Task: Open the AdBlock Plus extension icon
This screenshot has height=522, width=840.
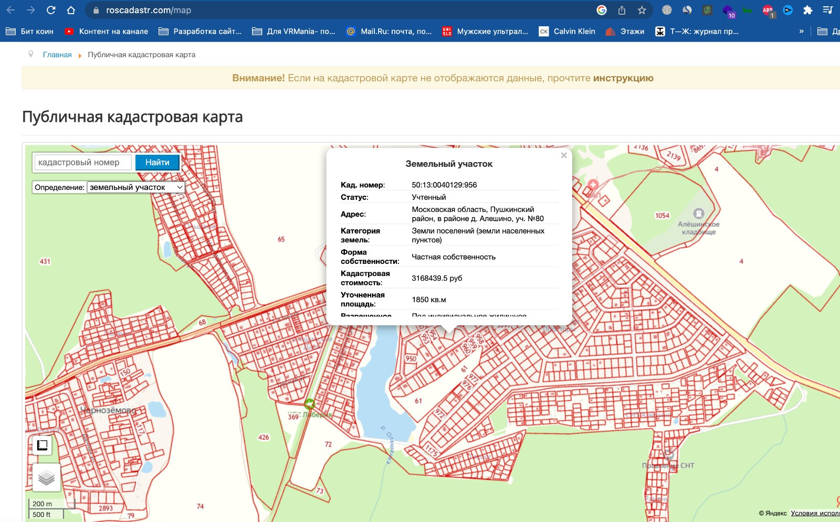Action: click(x=768, y=10)
